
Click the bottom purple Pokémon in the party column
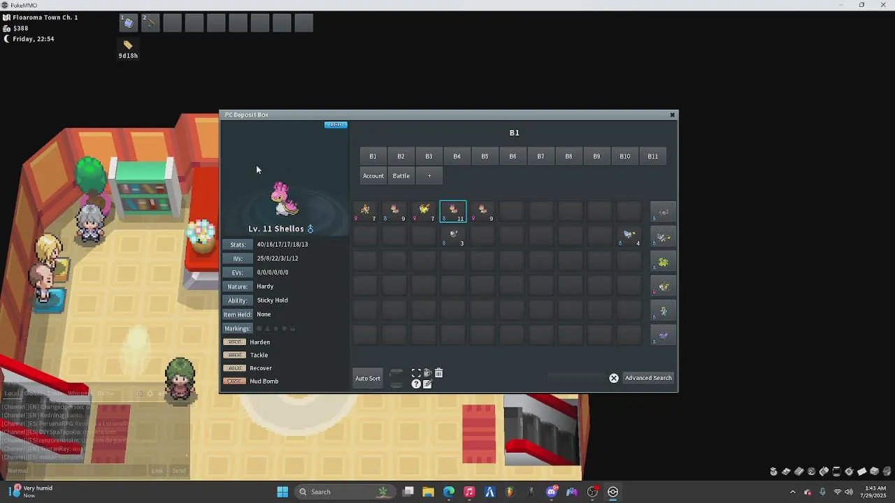click(663, 335)
